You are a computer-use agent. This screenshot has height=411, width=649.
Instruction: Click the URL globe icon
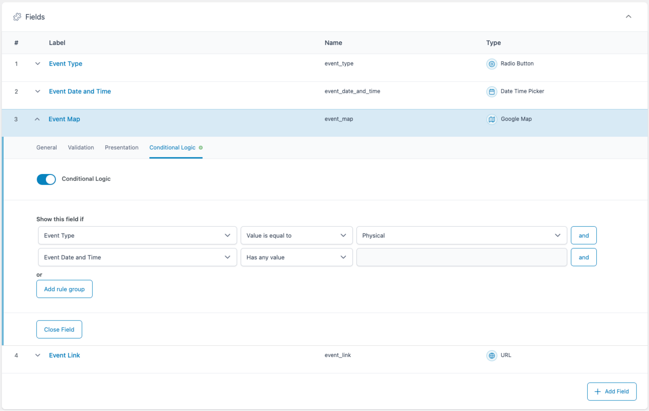492,355
